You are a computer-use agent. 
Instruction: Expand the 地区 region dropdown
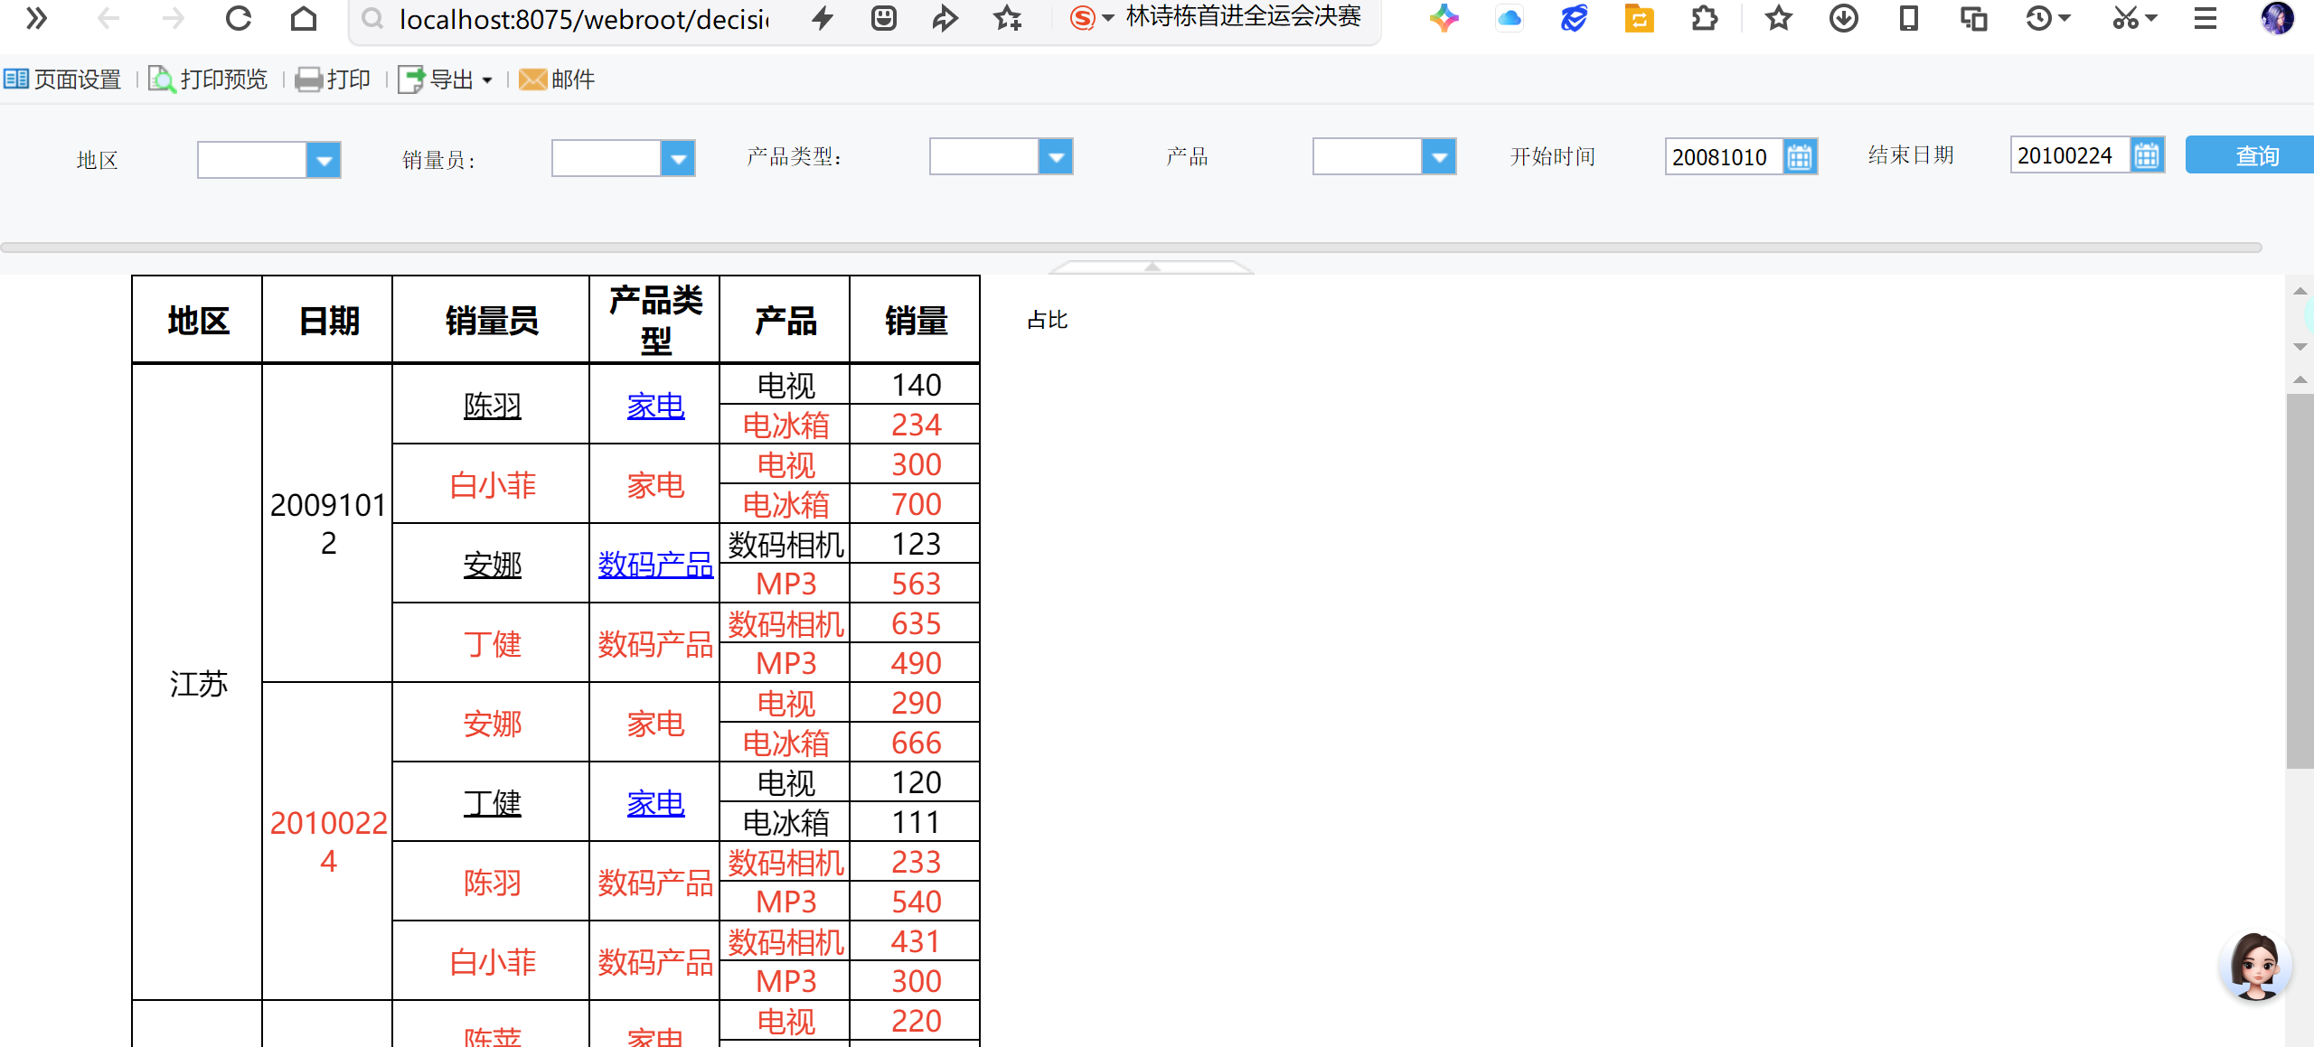click(x=323, y=161)
